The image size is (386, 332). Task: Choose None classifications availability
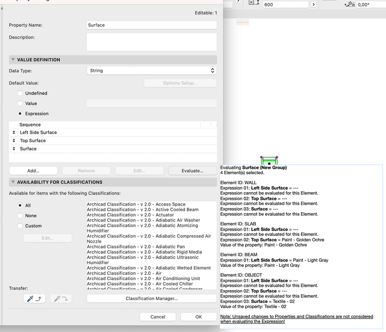[x=20, y=216]
